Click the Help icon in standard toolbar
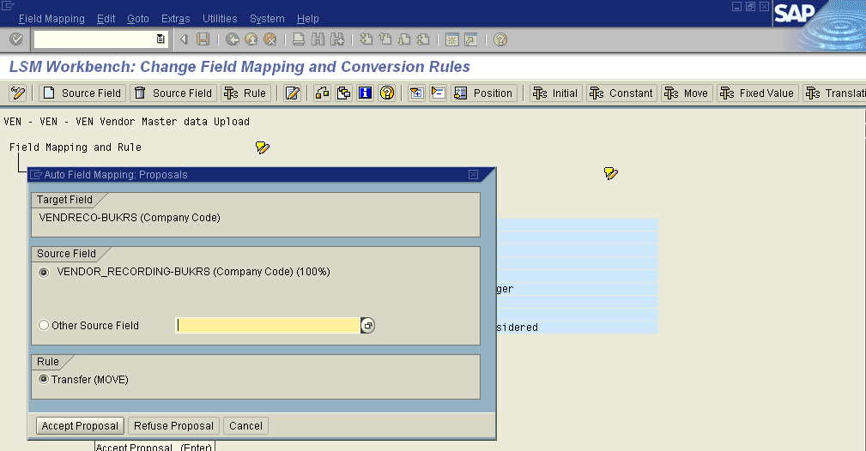The width and height of the screenshot is (866, 451). pyautogui.click(x=500, y=39)
